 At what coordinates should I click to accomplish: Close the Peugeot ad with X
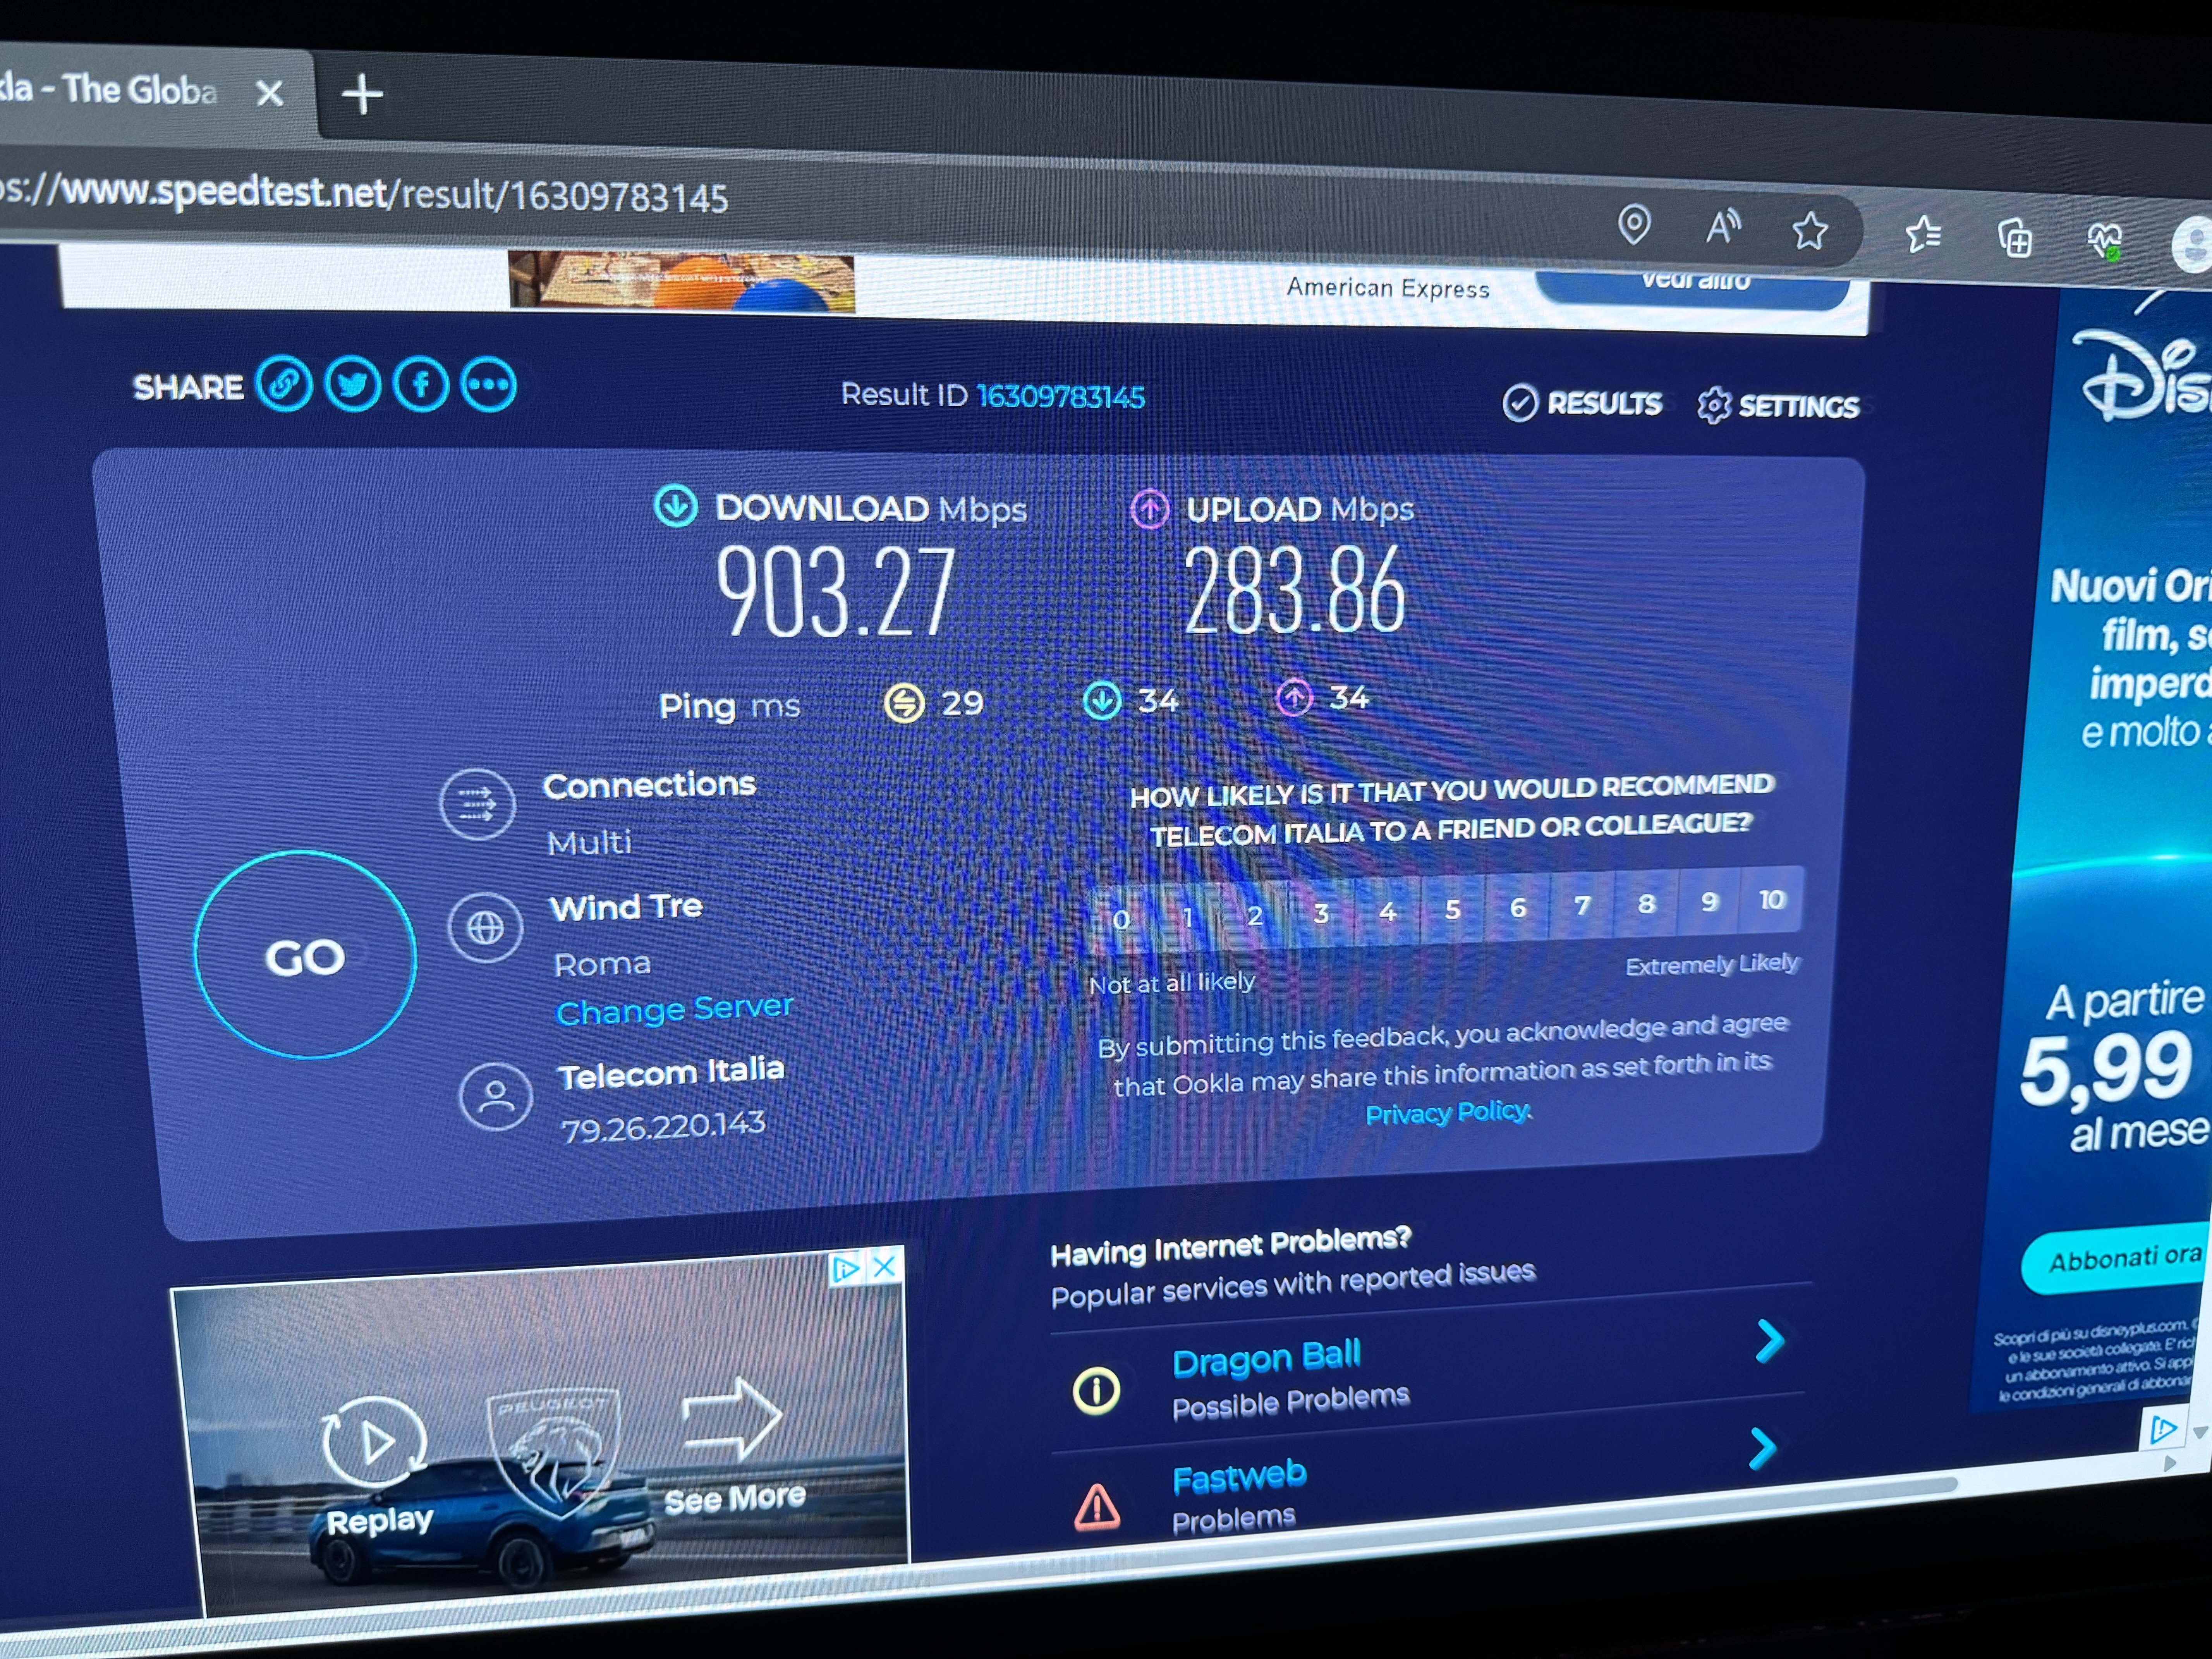884,1267
